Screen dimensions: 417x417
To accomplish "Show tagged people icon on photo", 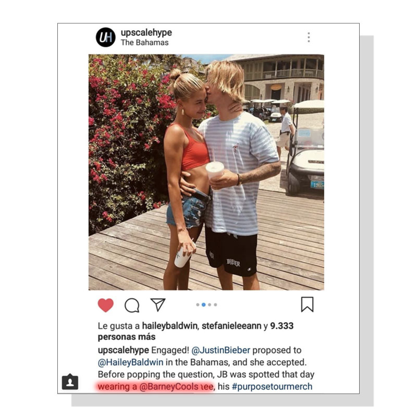I will [x=70, y=382].
